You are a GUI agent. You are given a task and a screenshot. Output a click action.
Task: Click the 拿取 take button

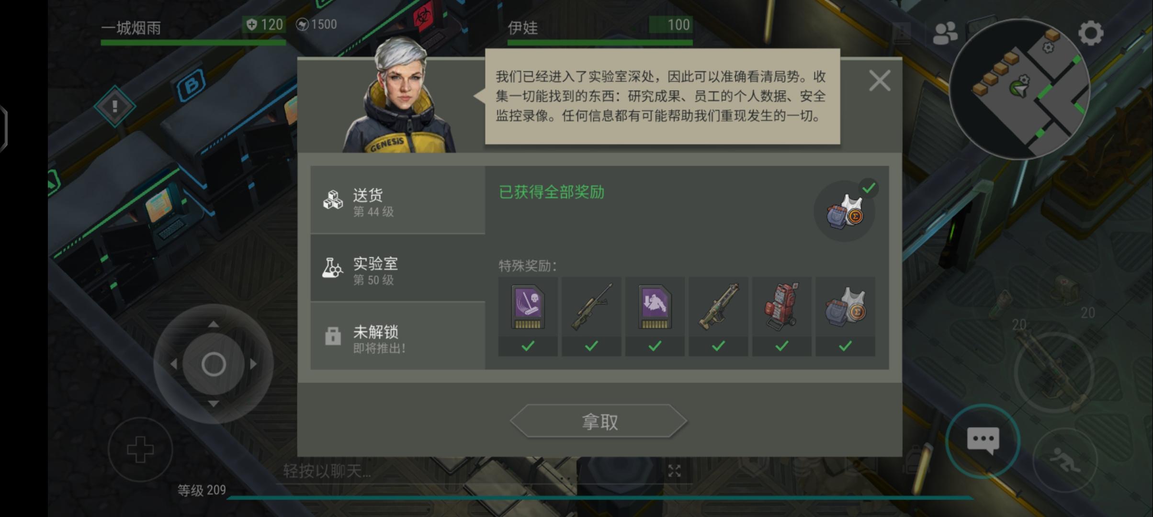coord(599,421)
